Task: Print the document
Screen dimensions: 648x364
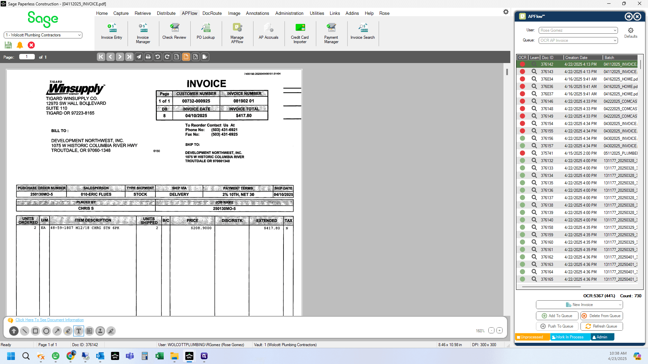Action: [148, 57]
